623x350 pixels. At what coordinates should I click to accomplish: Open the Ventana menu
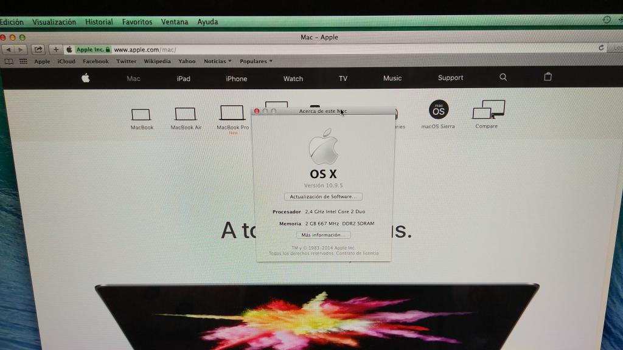click(x=175, y=22)
